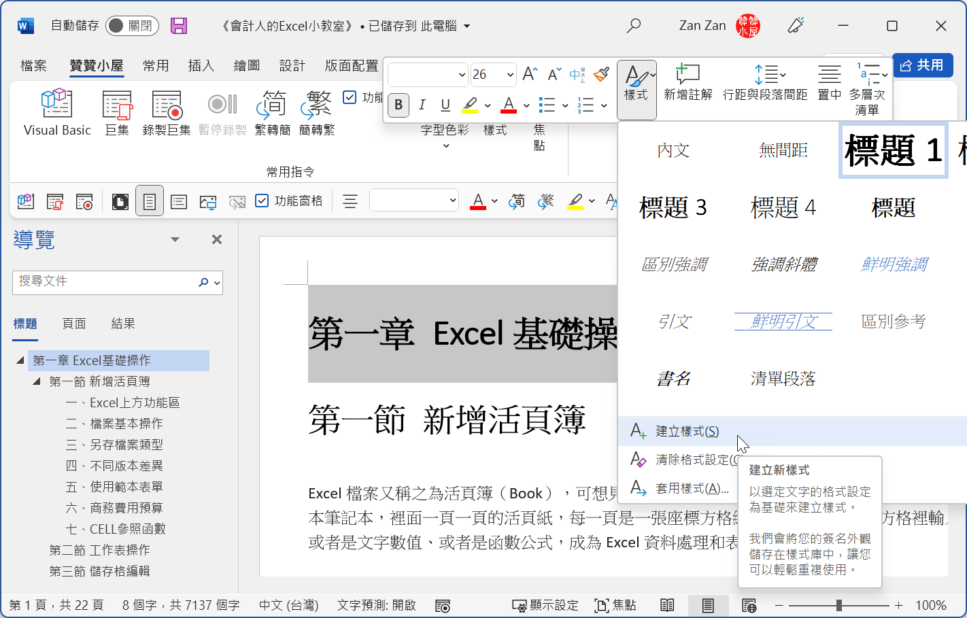Click the zoom slider handle
Image resolution: width=967 pixels, height=618 pixels.
(839, 605)
